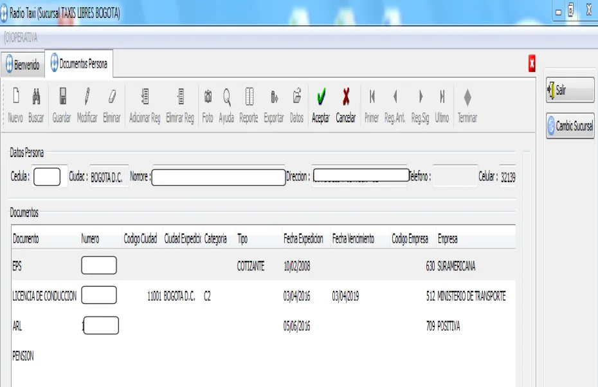This screenshot has width=598, height=387.
Task: Click the Salir button
Action: (x=570, y=90)
